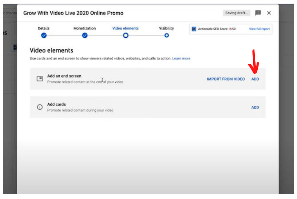Click the dialog title Grow With Video Live
The height and width of the screenshot is (199, 297).
(73, 13)
